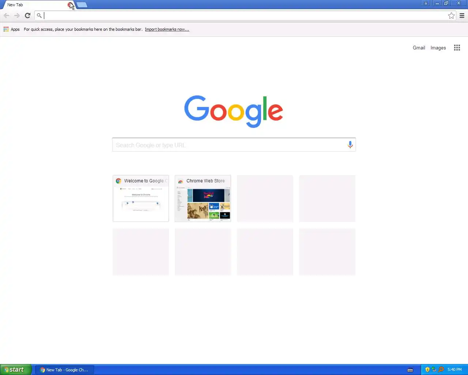Screen dimensions: 468x375
Task: Click Import bookmarks now link
Action: coord(167,29)
